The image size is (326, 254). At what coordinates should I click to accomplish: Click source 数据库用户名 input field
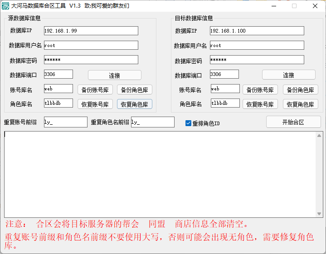tap(91, 45)
